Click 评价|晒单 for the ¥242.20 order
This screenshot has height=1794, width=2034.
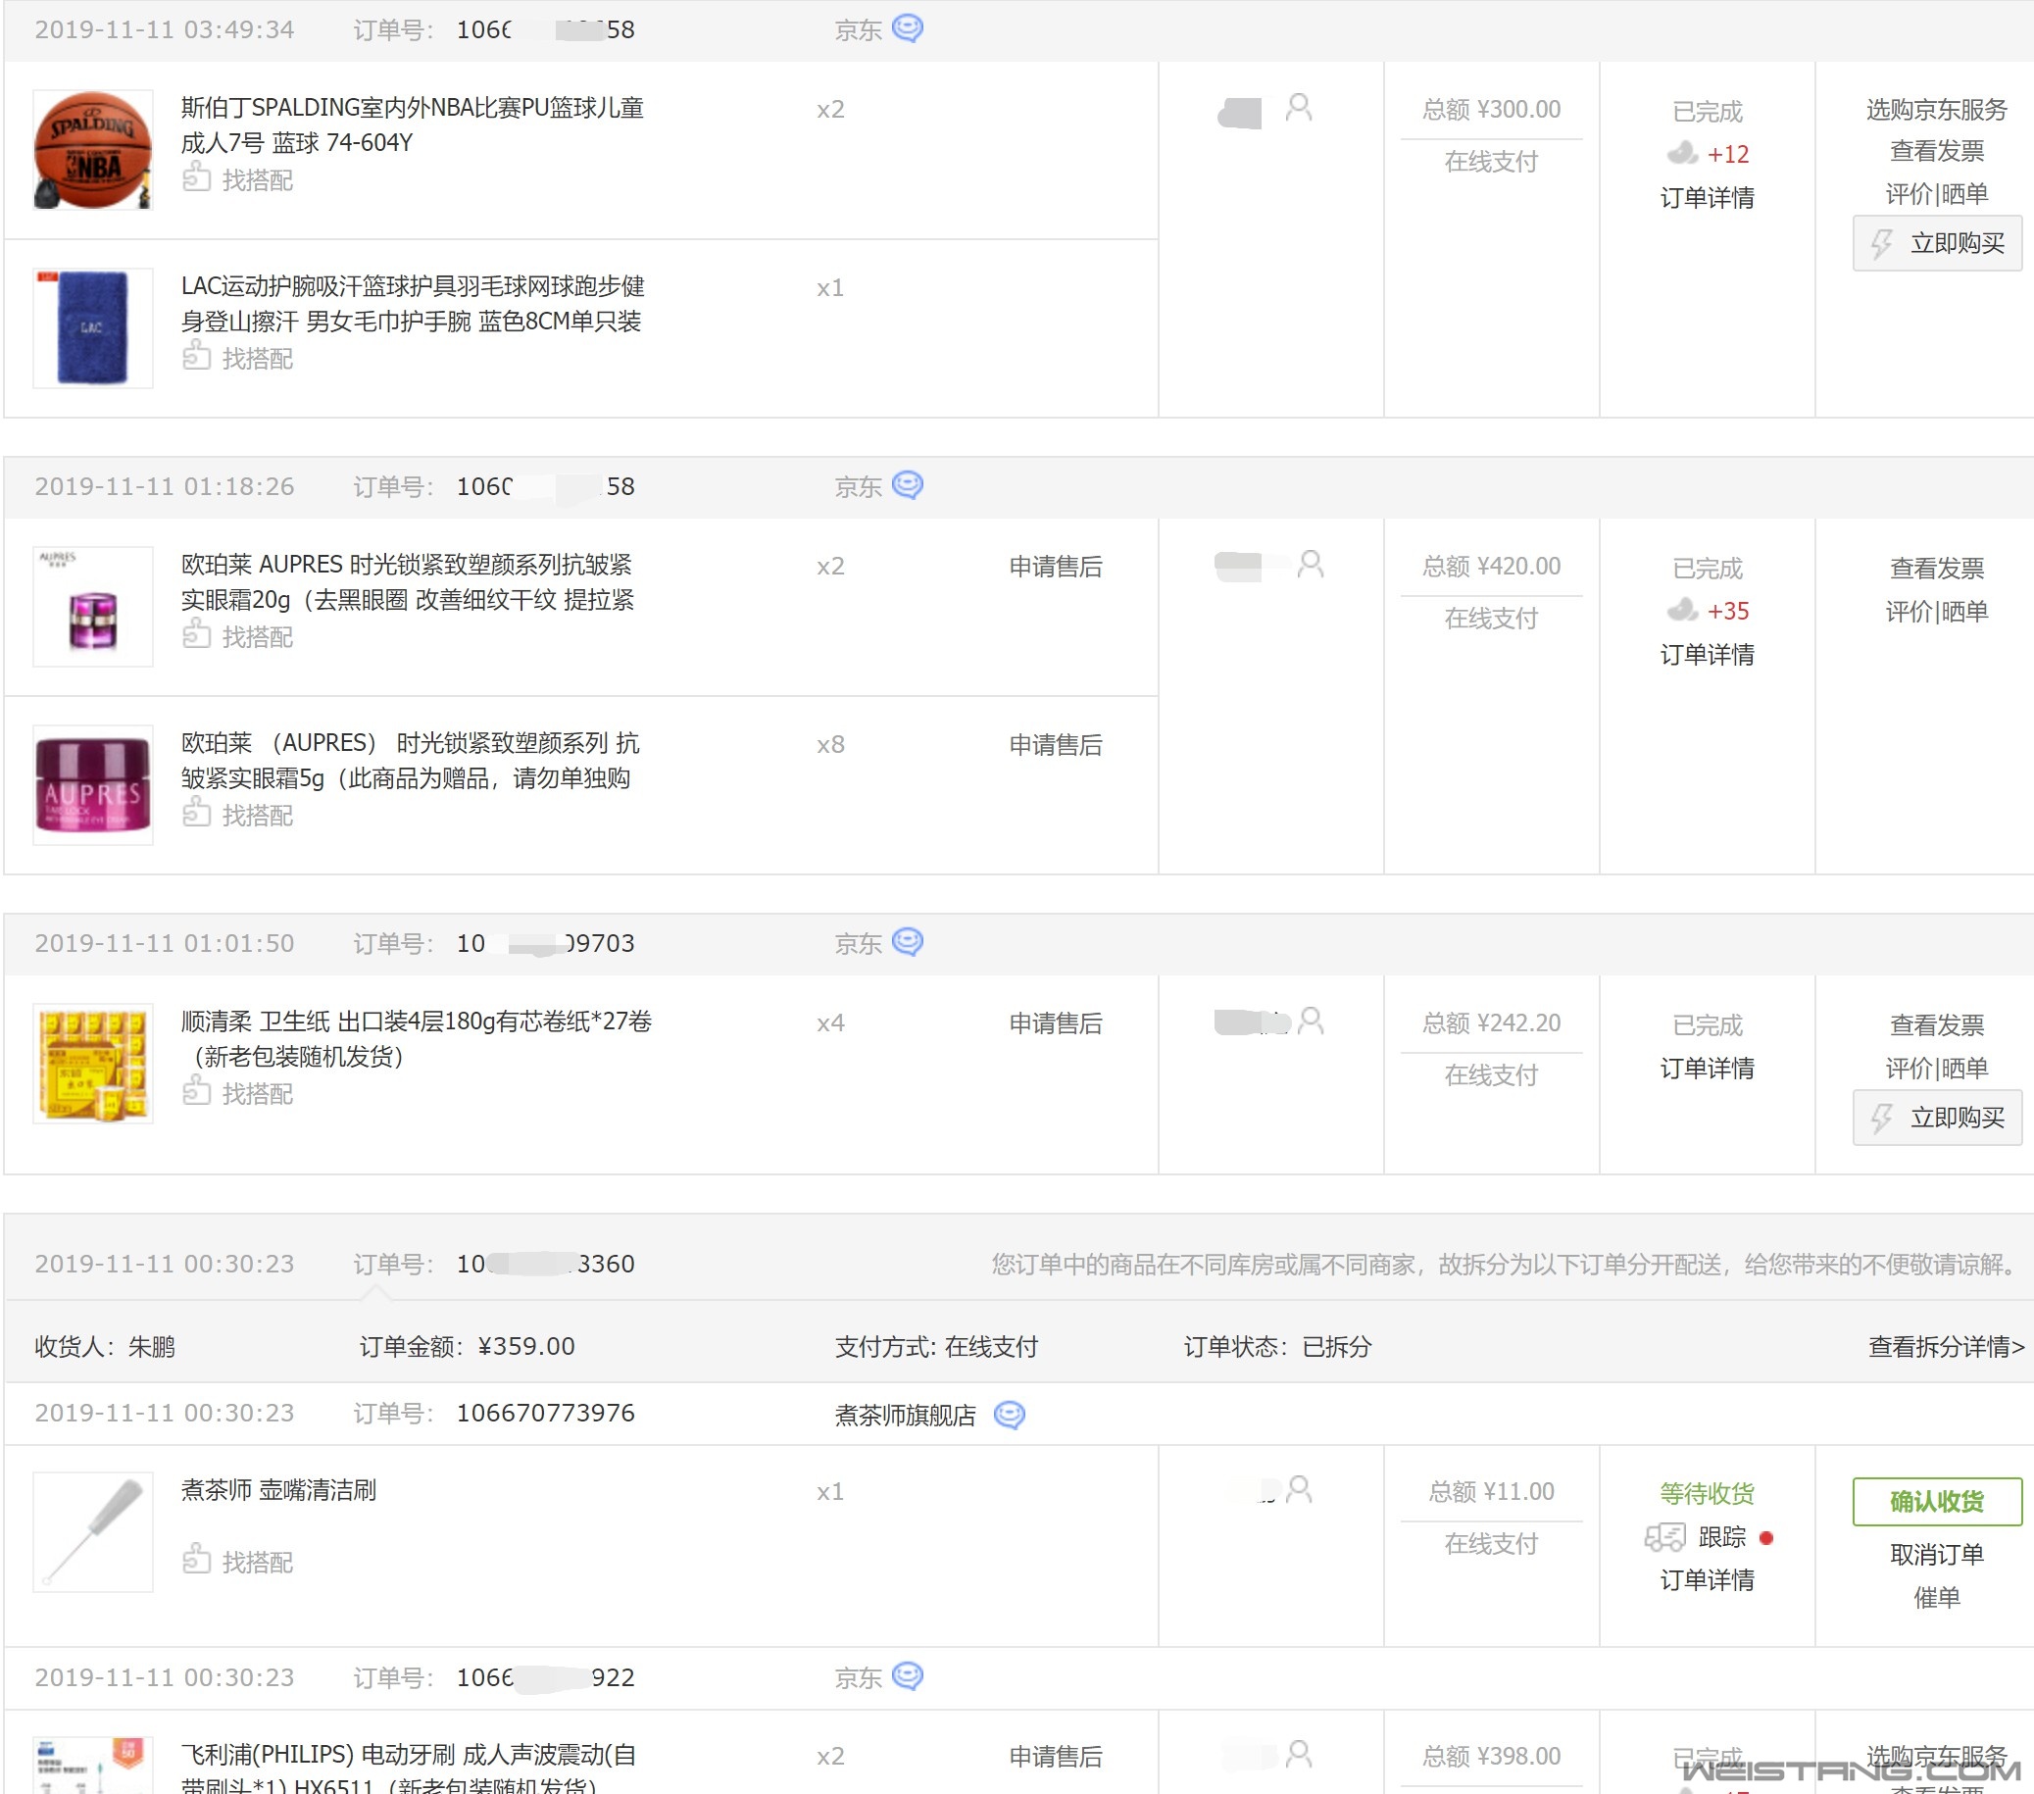point(1937,1068)
